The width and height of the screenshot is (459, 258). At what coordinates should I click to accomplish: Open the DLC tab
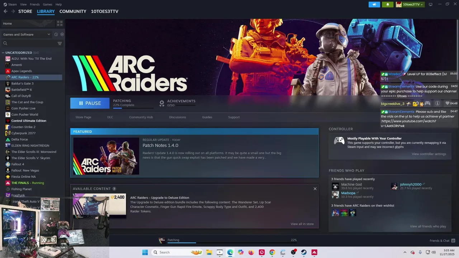tap(110, 117)
